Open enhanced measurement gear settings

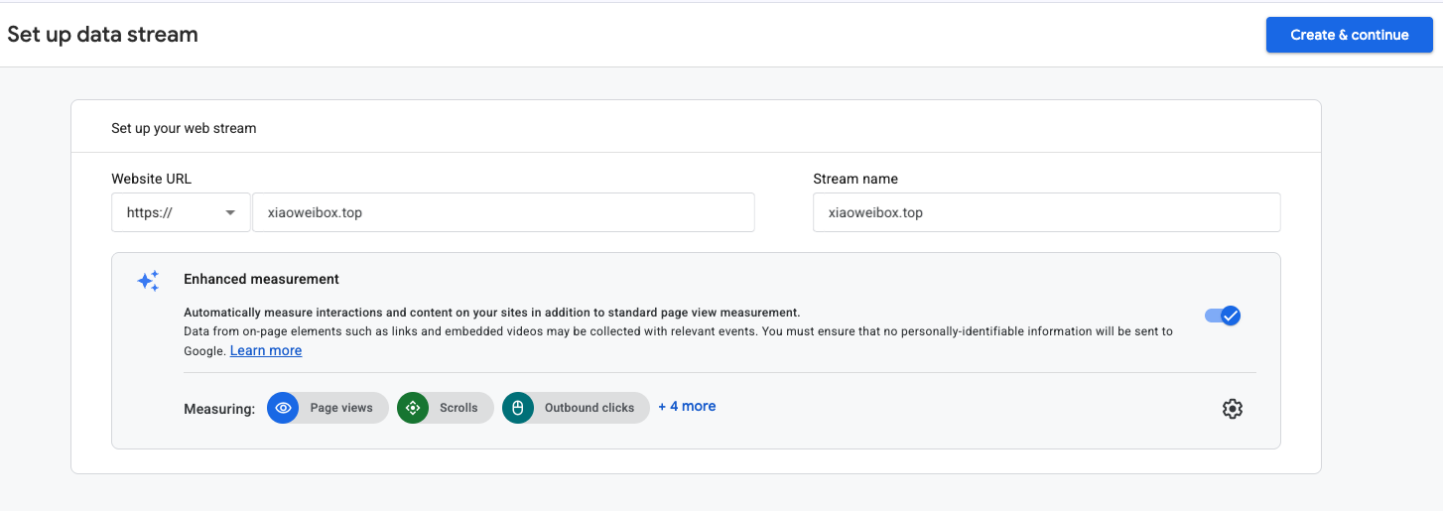click(x=1233, y=409)
